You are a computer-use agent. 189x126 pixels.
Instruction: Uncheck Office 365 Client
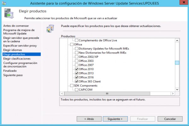point(77,81)
